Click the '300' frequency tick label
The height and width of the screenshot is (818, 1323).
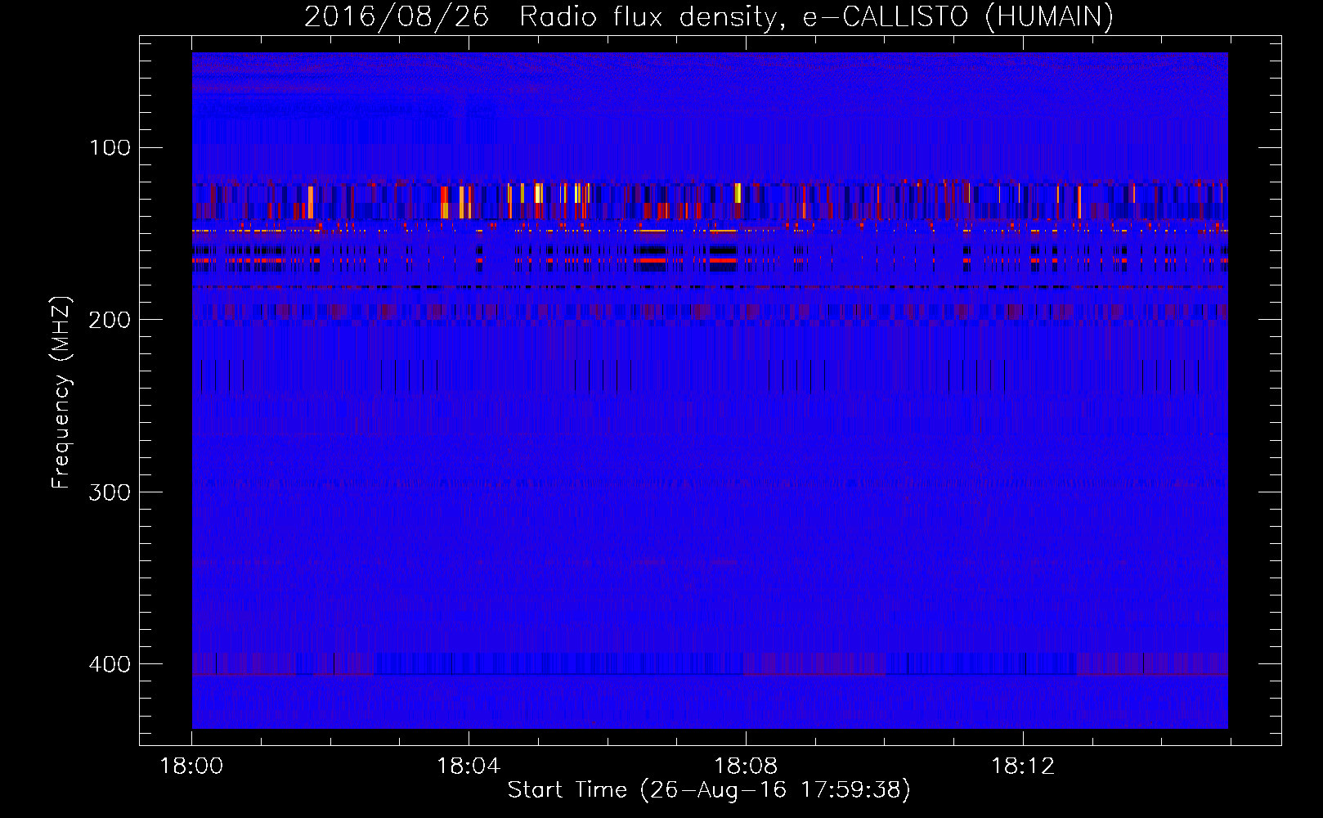tap(110, 492)
